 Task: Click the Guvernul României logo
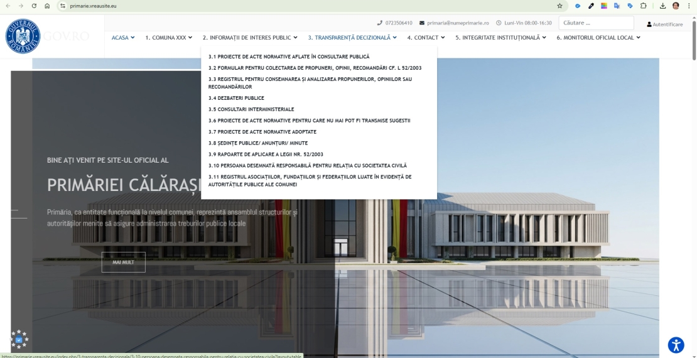pos(23,36)
